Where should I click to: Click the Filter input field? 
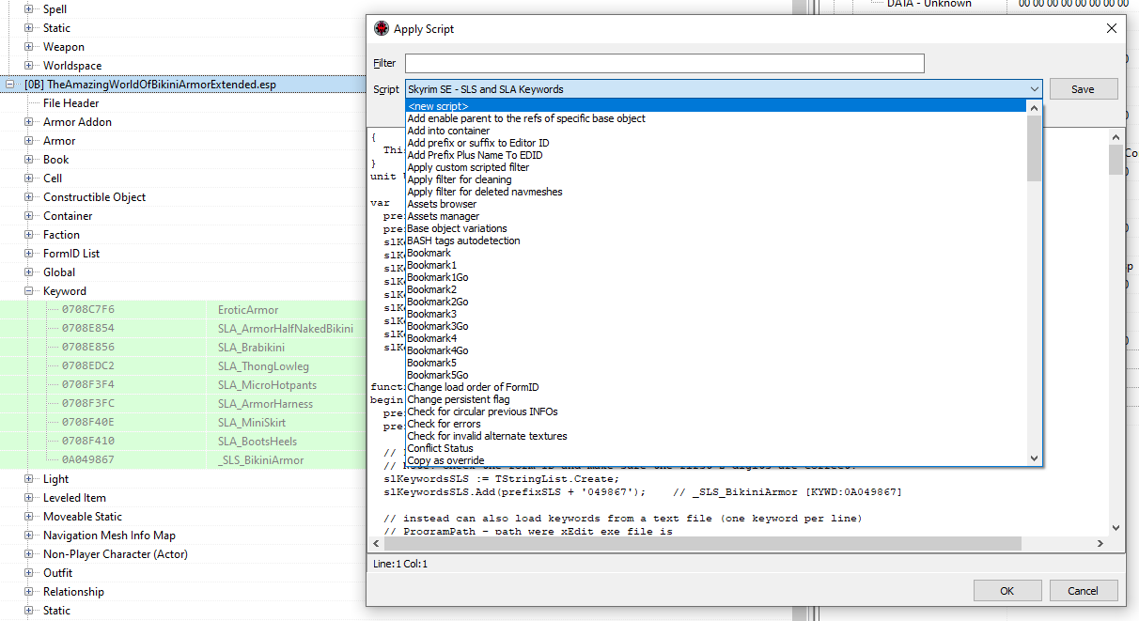coord(664,63)
